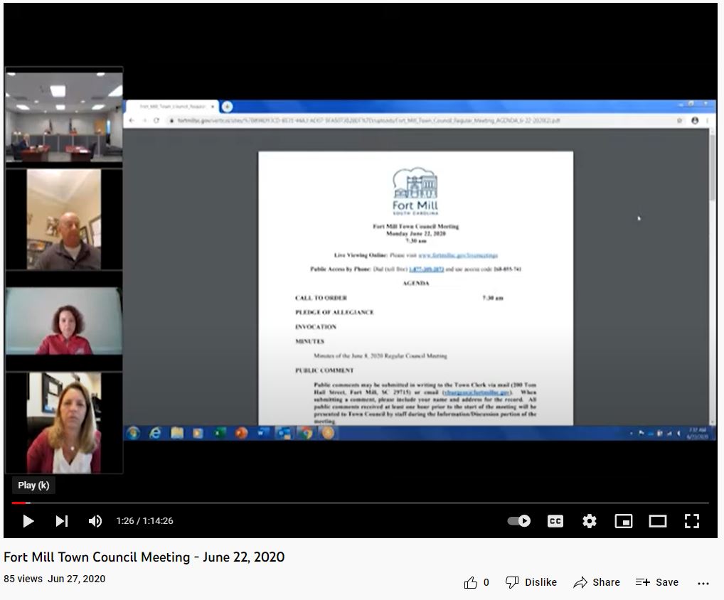Seek along the video progress bar
The height and width of the screenshot is (600, 724).
tap(356, 503)
